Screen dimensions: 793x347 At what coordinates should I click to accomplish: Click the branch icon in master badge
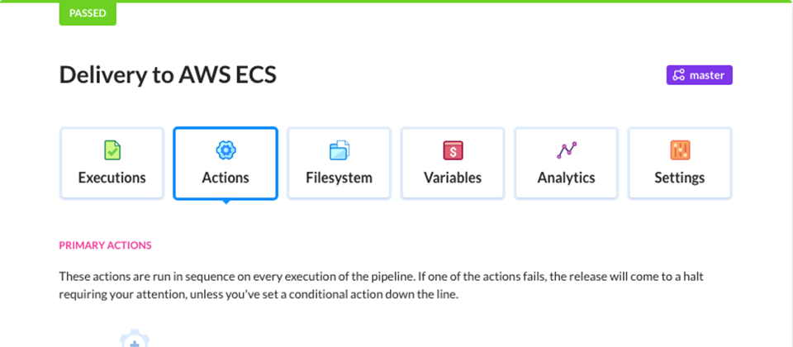[x=679, y=75]
